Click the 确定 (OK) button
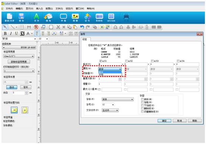Viewport: 206px width, 144px height. (164, 121)
